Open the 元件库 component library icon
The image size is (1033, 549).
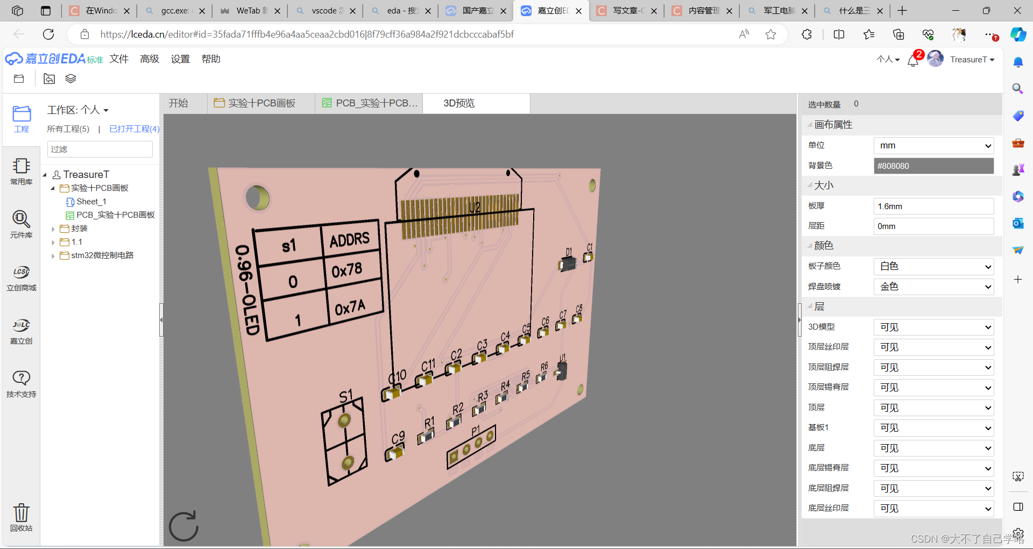(x=22, y=225)
